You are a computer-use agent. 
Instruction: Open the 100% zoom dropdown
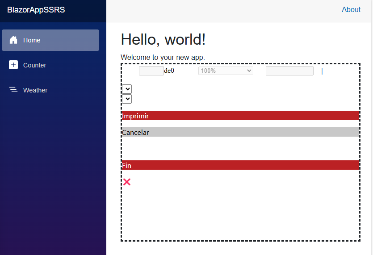click(226, 71)
